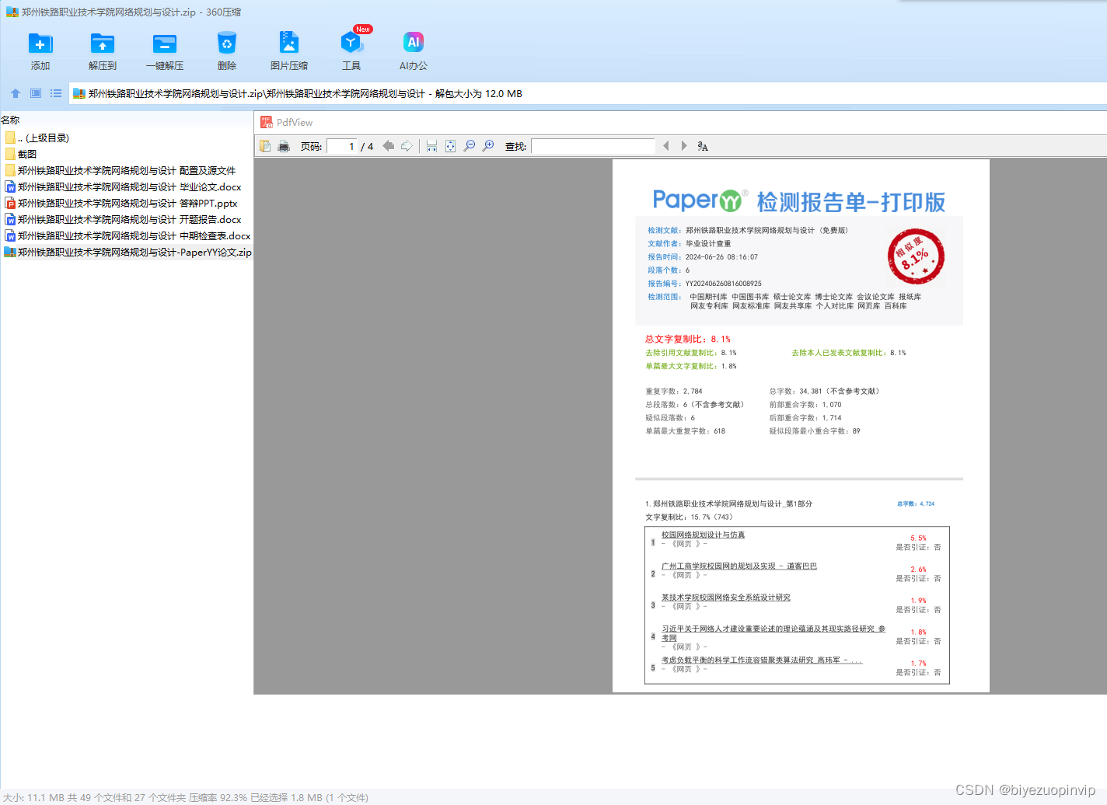Select the 配置及源文件 folder
This screenshot has height=805, width=1107.
120,170
